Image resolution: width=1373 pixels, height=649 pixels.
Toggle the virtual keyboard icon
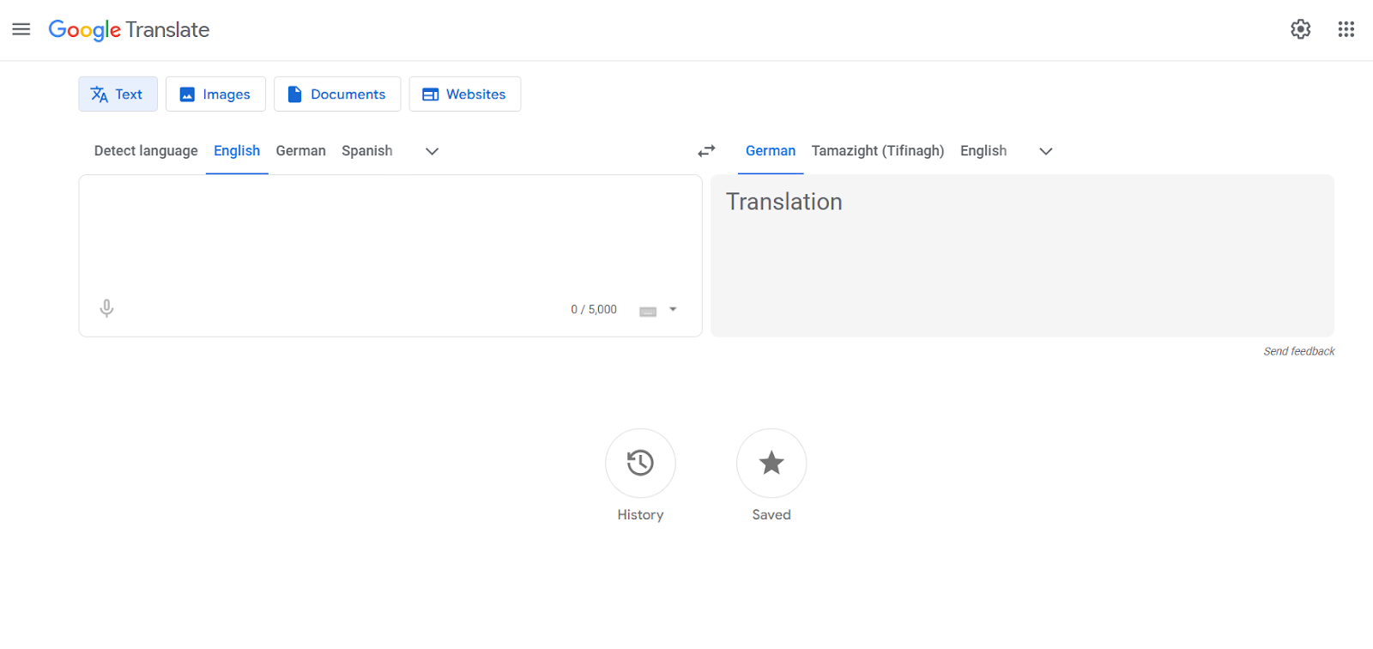(648, 311)
